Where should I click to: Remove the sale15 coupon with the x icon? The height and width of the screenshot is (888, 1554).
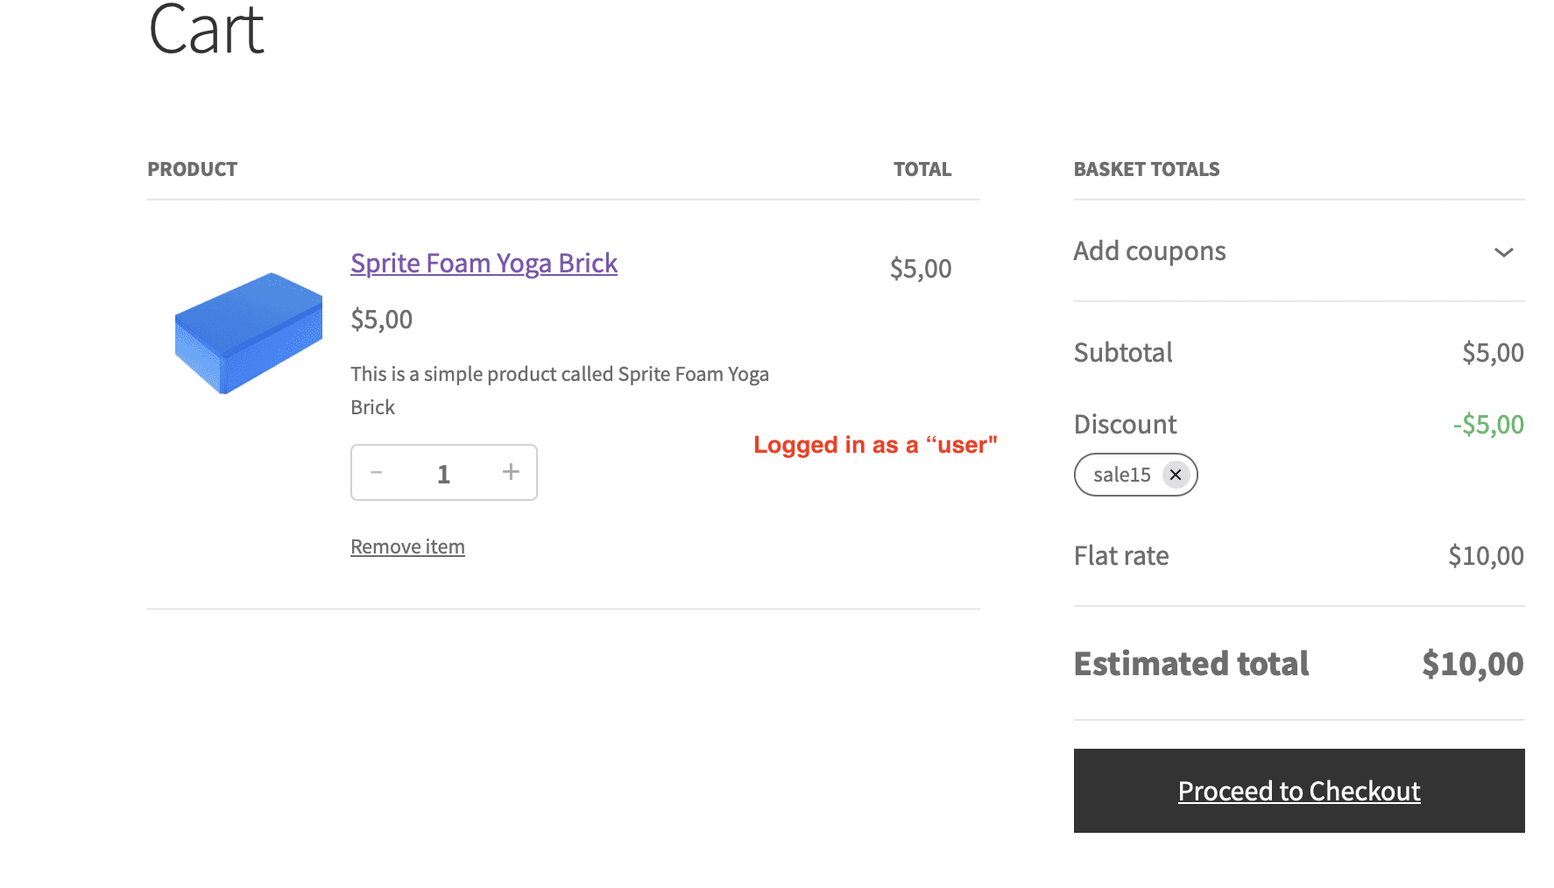(x=1176, y=475)
